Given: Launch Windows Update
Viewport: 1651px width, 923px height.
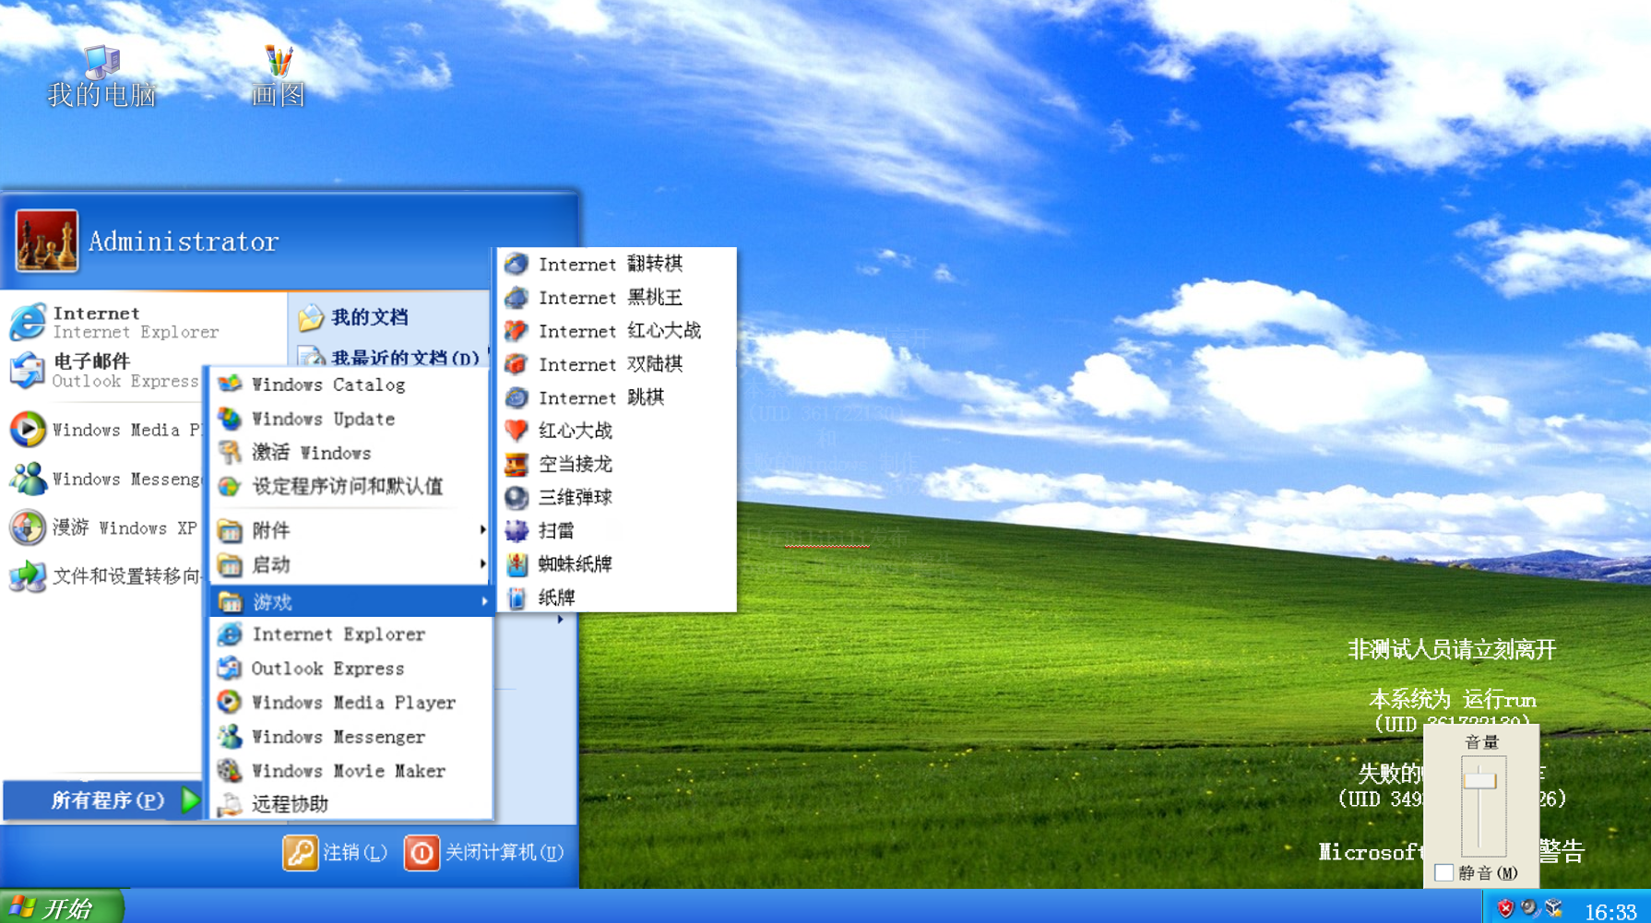Looking at the screenshot, I should [x=350, y=419].
